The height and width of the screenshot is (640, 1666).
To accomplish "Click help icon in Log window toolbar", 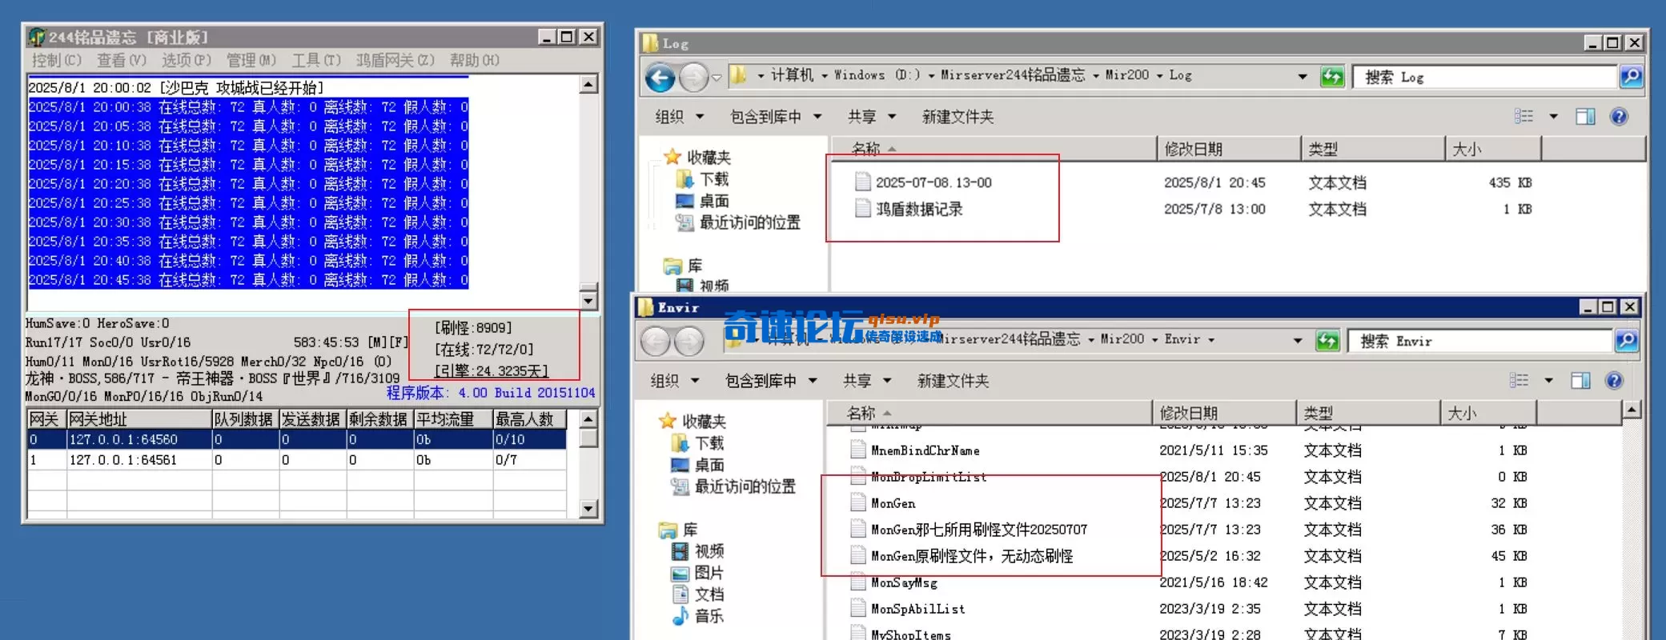I will tap(1619, 117).
